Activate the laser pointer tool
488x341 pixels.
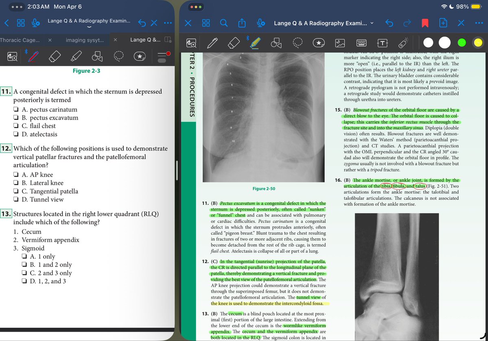click(403, 43)
